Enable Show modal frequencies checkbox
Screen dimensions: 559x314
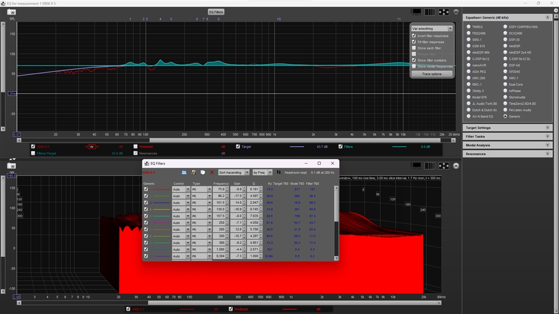point(414,66)
